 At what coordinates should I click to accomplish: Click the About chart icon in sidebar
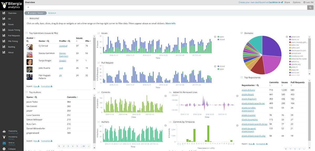(x=4, y=52)
